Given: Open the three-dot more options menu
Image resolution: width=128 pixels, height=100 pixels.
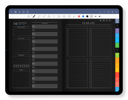Looking at the screenshot, I should [x=116, y=12].
